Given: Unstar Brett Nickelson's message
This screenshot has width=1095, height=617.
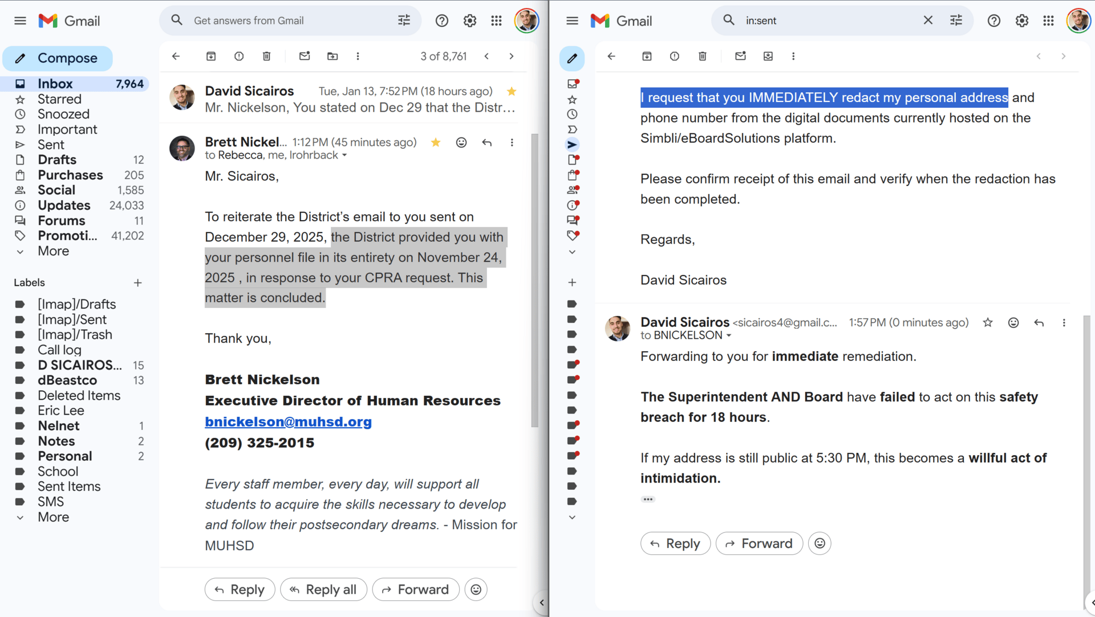Looking at the screenshot, I should [x=436, y=143].
